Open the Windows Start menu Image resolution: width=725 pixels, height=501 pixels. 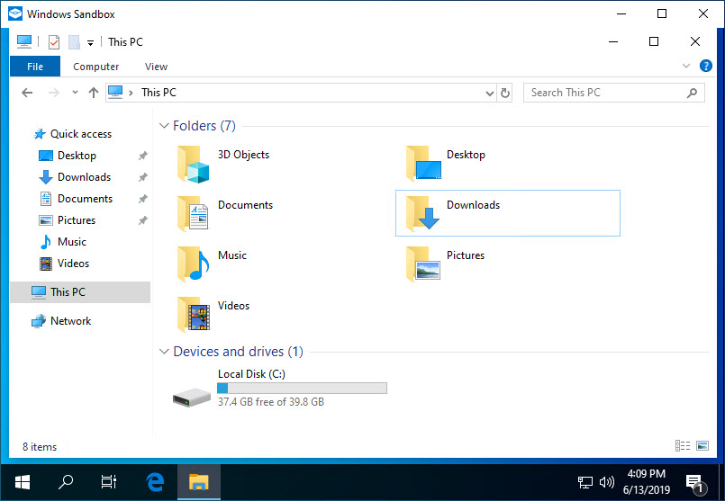tap(23, 482)
